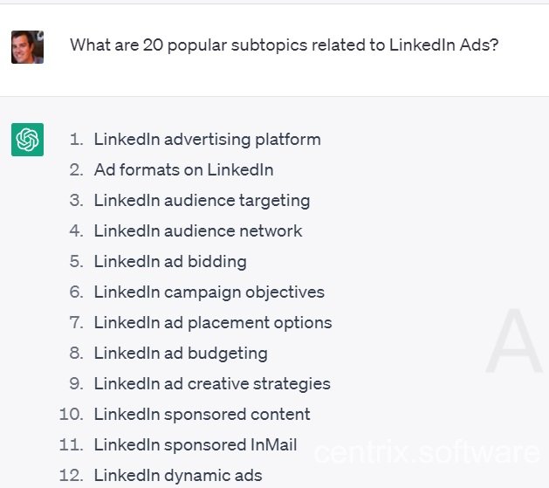Select the "LinkedIn ad bidding" item
This screenshot has height=488, width=549.
(x=170, y=262)
